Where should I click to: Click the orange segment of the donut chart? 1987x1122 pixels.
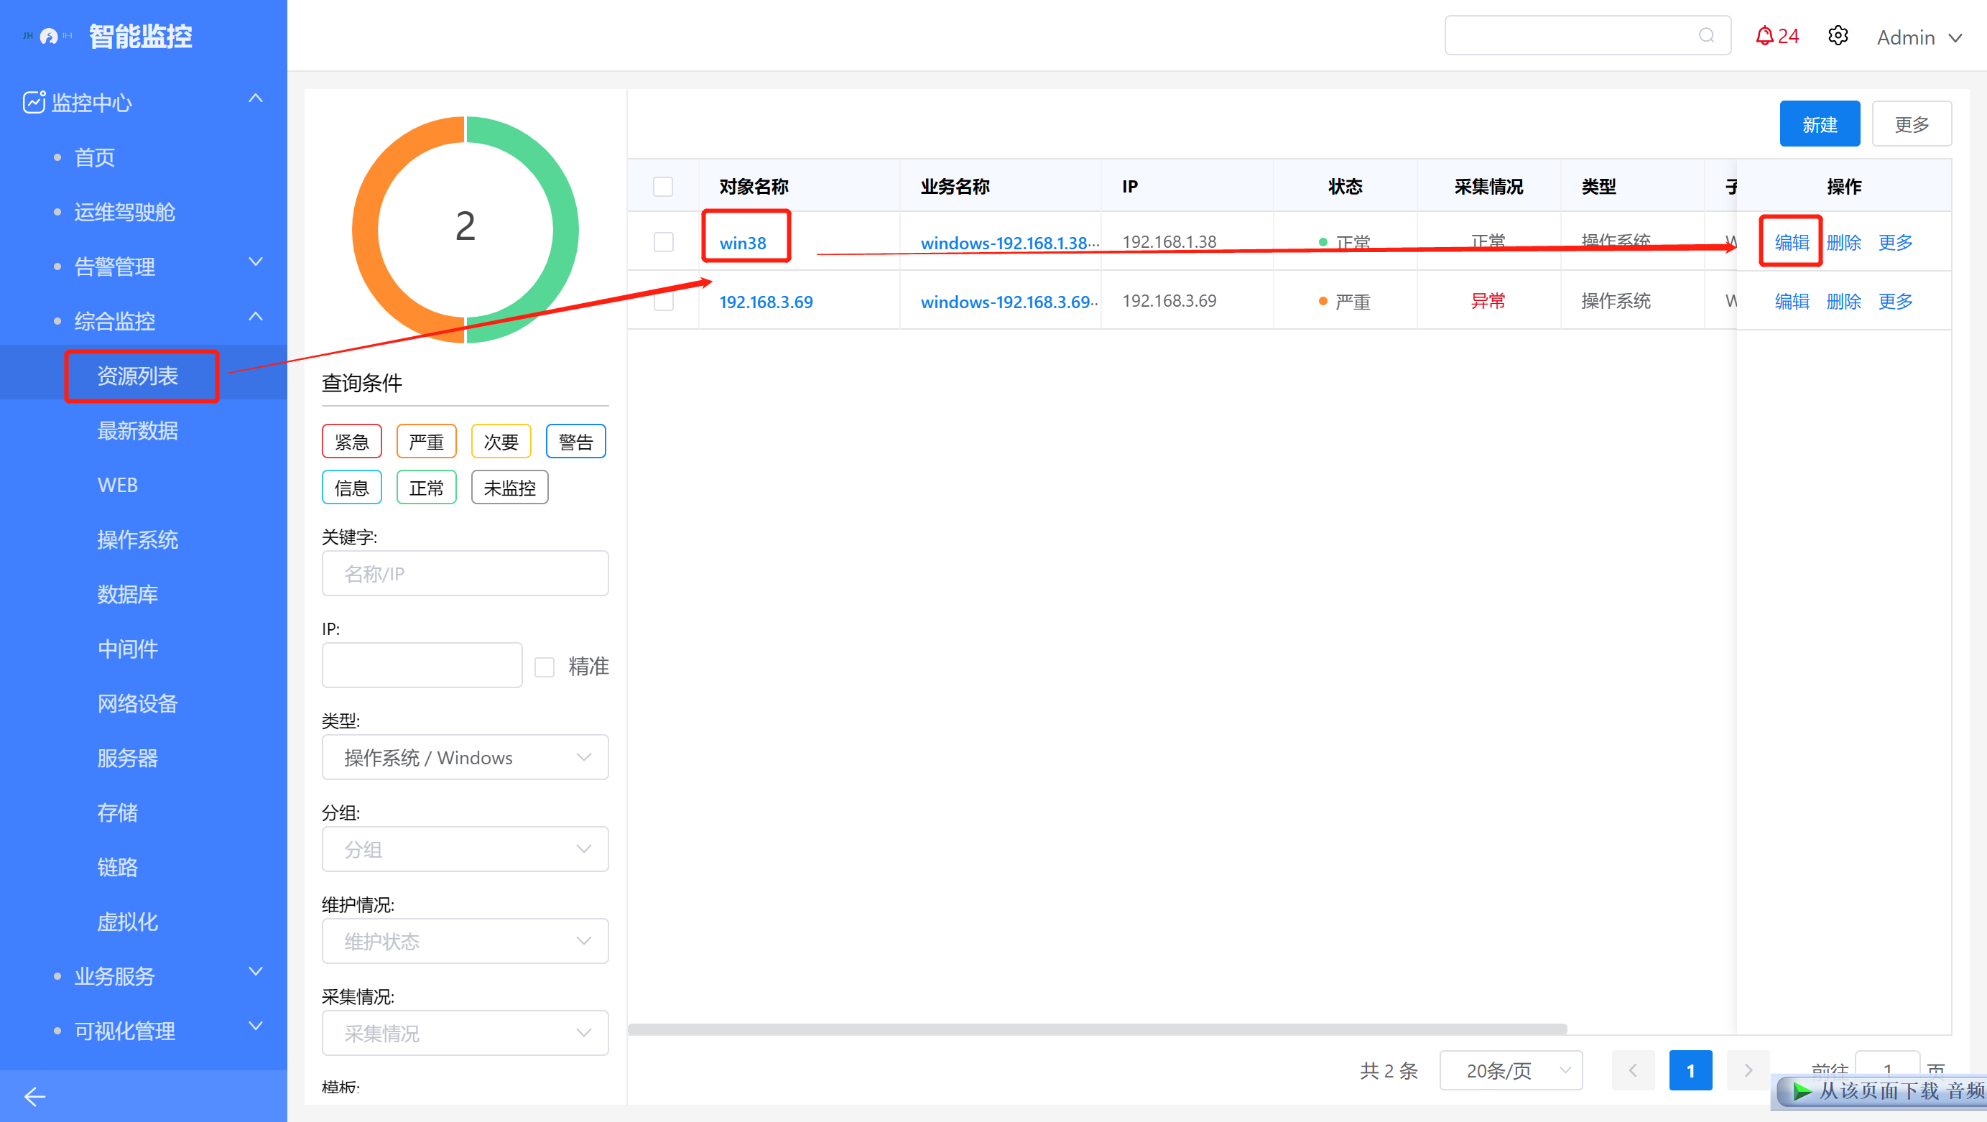(x=366, y=230)
